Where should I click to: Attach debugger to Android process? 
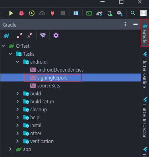point(52,13)
